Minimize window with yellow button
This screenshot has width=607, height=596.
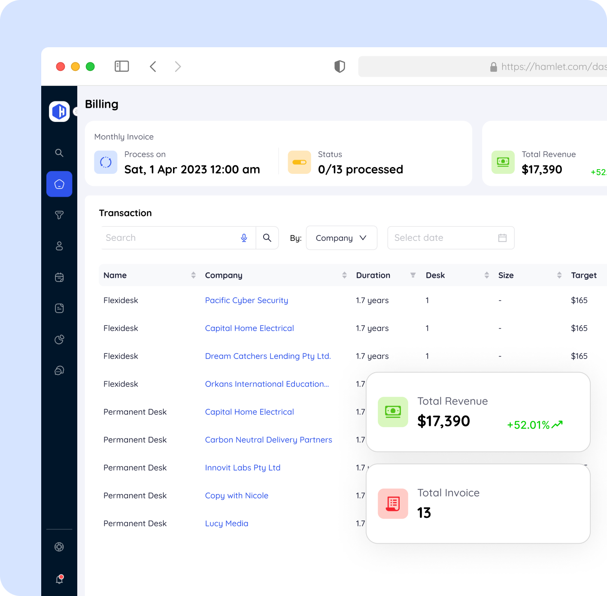tap(75, 67)
